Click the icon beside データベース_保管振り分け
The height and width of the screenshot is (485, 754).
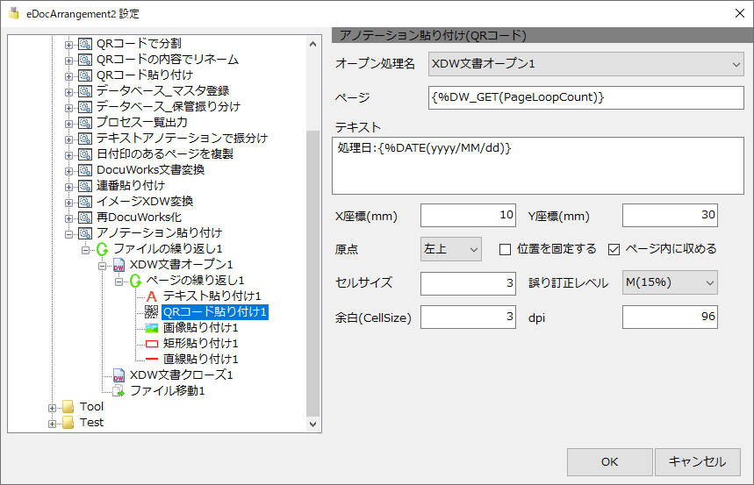pos(85,107)
